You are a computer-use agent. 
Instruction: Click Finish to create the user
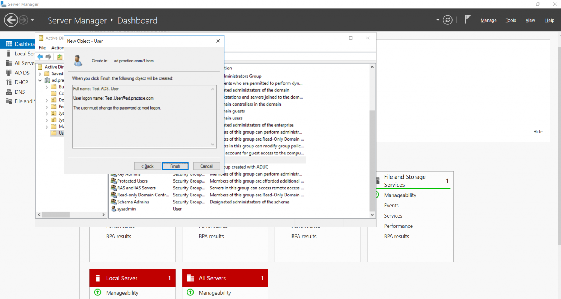pyautogui.click(x=175, y=166)
